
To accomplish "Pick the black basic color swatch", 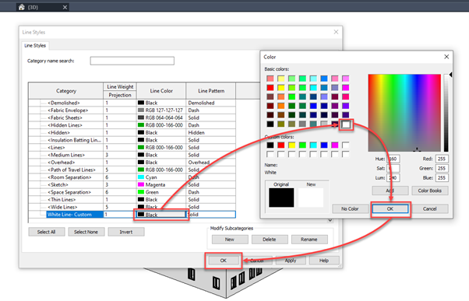I will tap(270, 124).
